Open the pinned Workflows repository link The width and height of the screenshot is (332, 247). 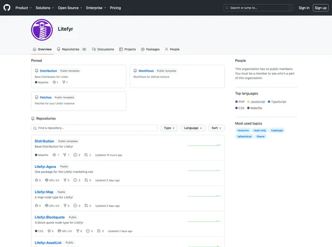(x=146, y=71)
